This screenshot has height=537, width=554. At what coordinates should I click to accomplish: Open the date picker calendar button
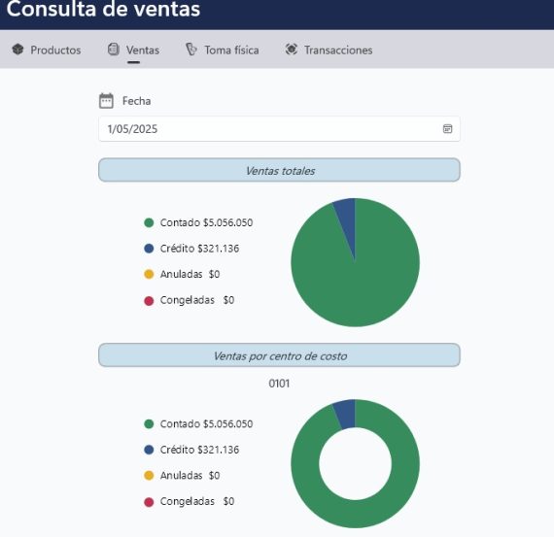tap(447, 129)
